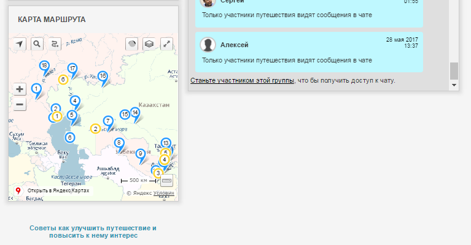Expand map to fullscreen

(x=166, y=44)
